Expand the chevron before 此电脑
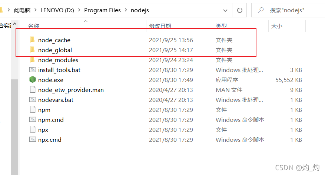The width and height of the screenshot is (325, 175). [9, 10]
